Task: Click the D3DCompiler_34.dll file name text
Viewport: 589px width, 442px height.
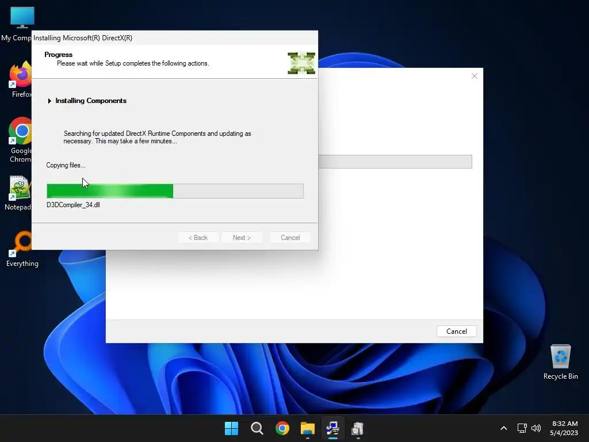Action: (73, 205)
